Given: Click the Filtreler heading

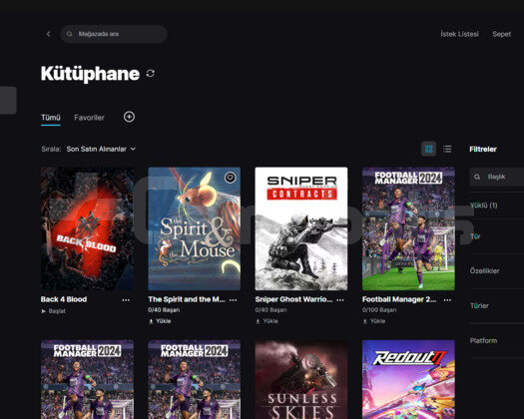Looking at the screenshot, I should [483, 149].
